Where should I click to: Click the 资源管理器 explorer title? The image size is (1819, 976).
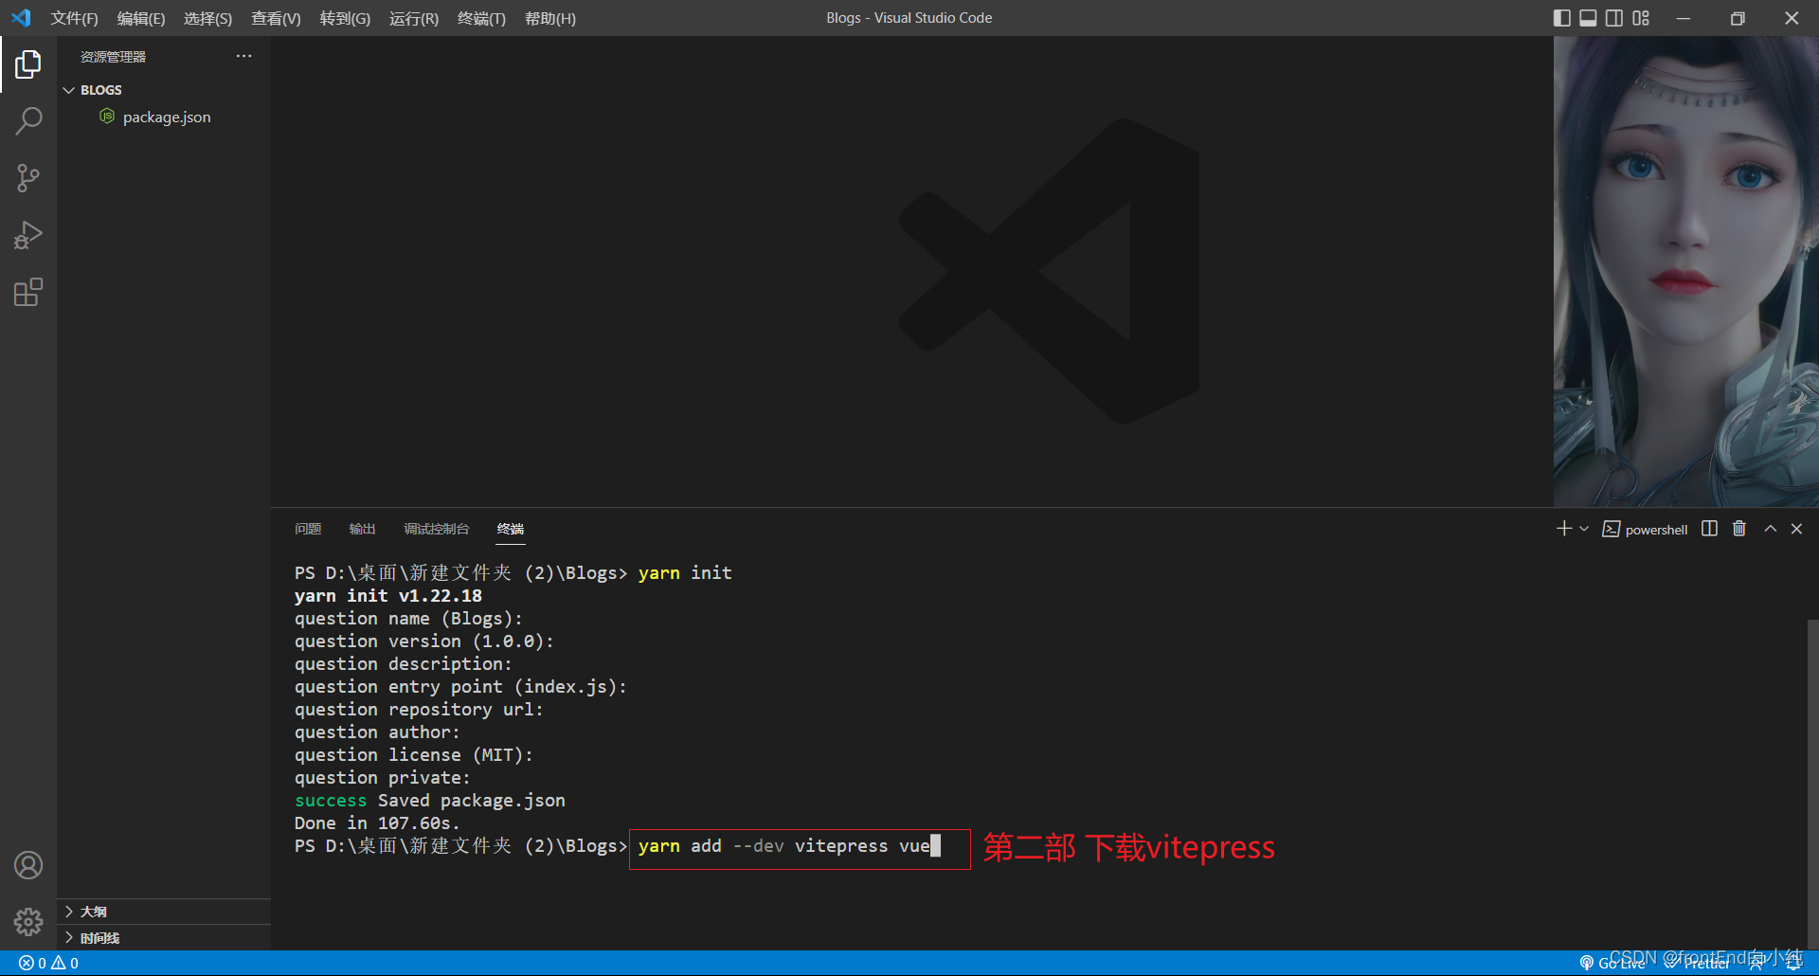coord(113,57)
